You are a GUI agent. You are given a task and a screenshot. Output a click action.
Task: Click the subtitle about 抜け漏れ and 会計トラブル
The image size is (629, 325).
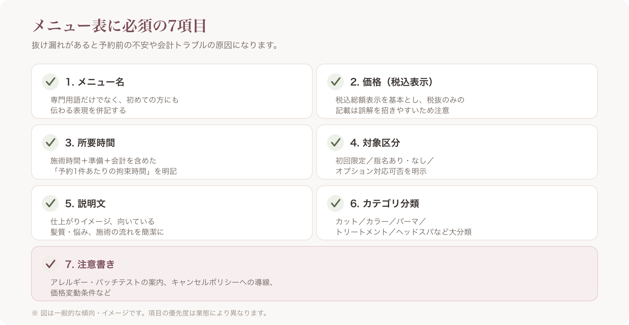coord(156,45)
